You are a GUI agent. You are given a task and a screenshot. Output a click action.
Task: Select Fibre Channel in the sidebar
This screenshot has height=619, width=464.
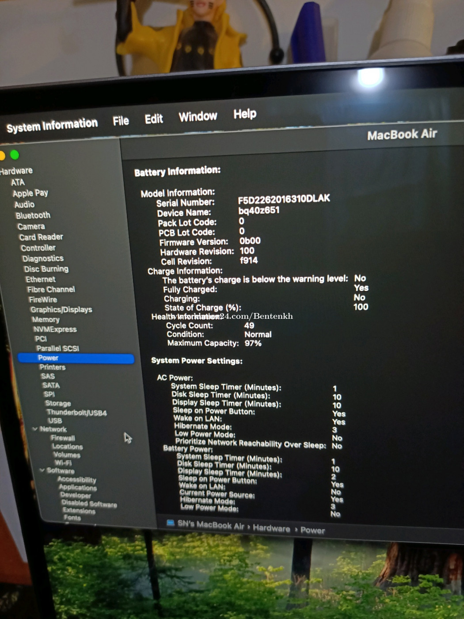pos(51,290)
